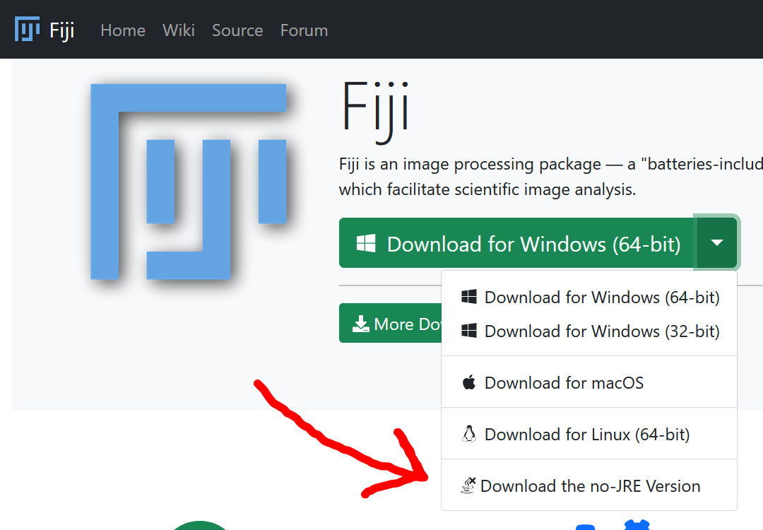Click the Linux penguin icon in the menu

[468, 434]
